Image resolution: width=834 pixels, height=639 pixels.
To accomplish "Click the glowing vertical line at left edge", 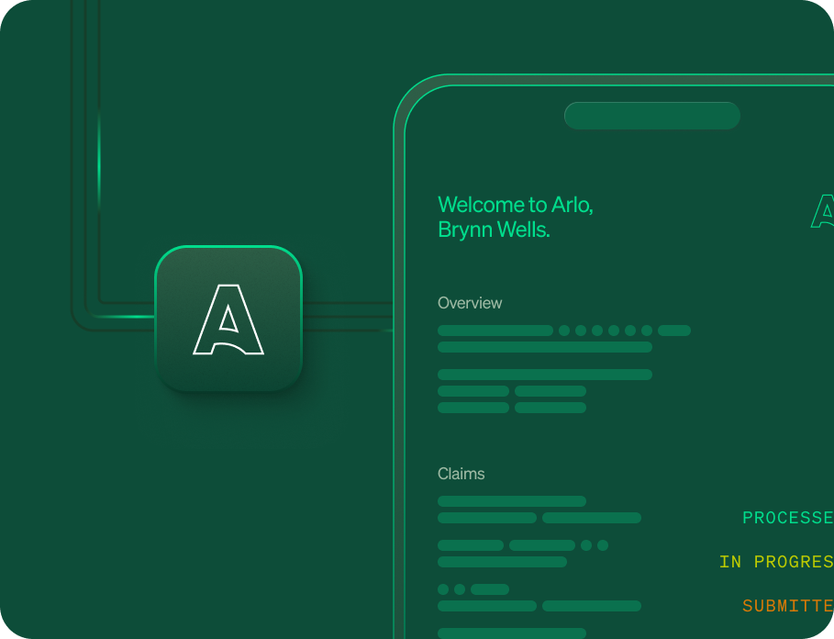I will click(x=99, y=161).
